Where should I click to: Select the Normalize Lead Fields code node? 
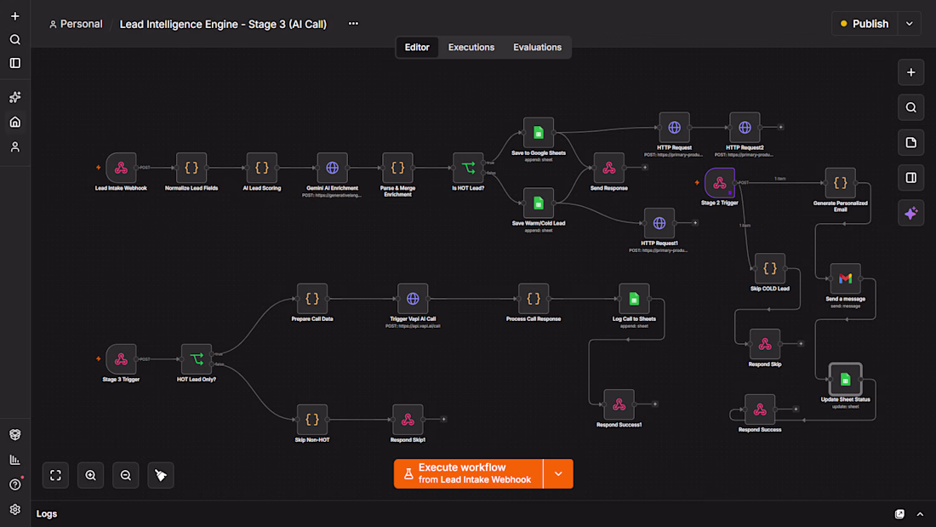click(x=191, y=168)
